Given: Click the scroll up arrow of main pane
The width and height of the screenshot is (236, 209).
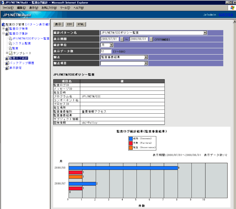Looking at the screenshot, I should coord(235,21).
